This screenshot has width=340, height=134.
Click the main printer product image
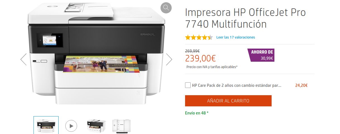(96, 53)
